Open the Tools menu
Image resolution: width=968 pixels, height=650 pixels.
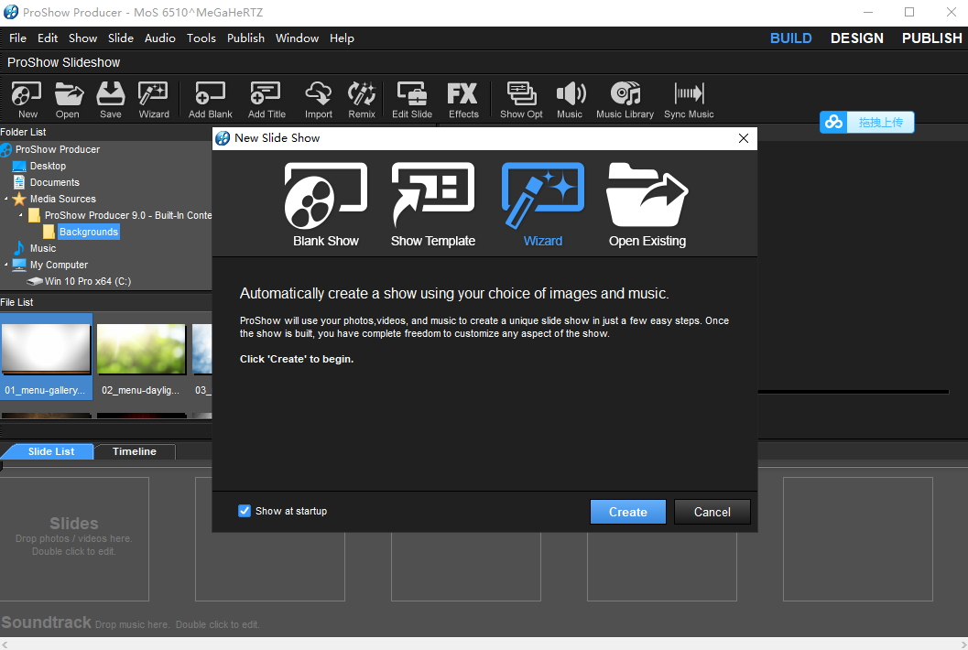point(201,38)
